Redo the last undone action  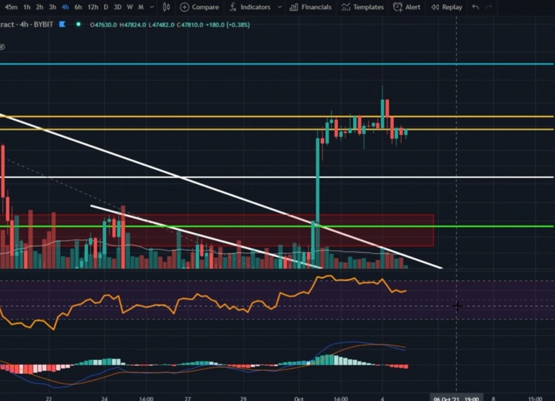pos(489,7)
